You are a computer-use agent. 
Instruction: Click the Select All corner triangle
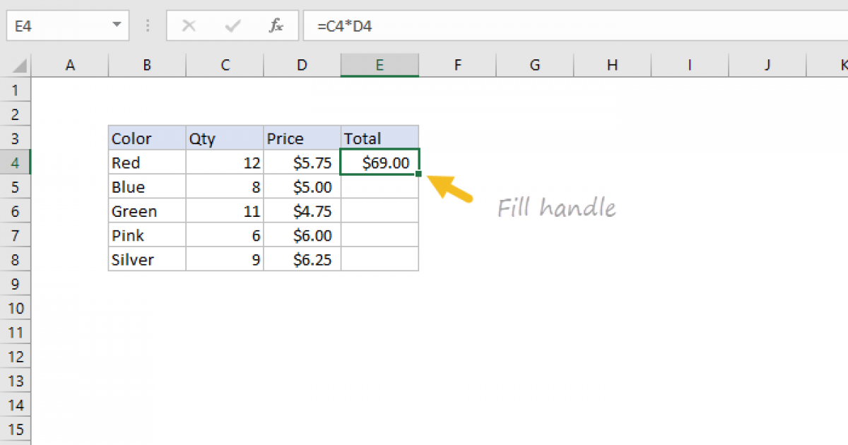[20, 66]
